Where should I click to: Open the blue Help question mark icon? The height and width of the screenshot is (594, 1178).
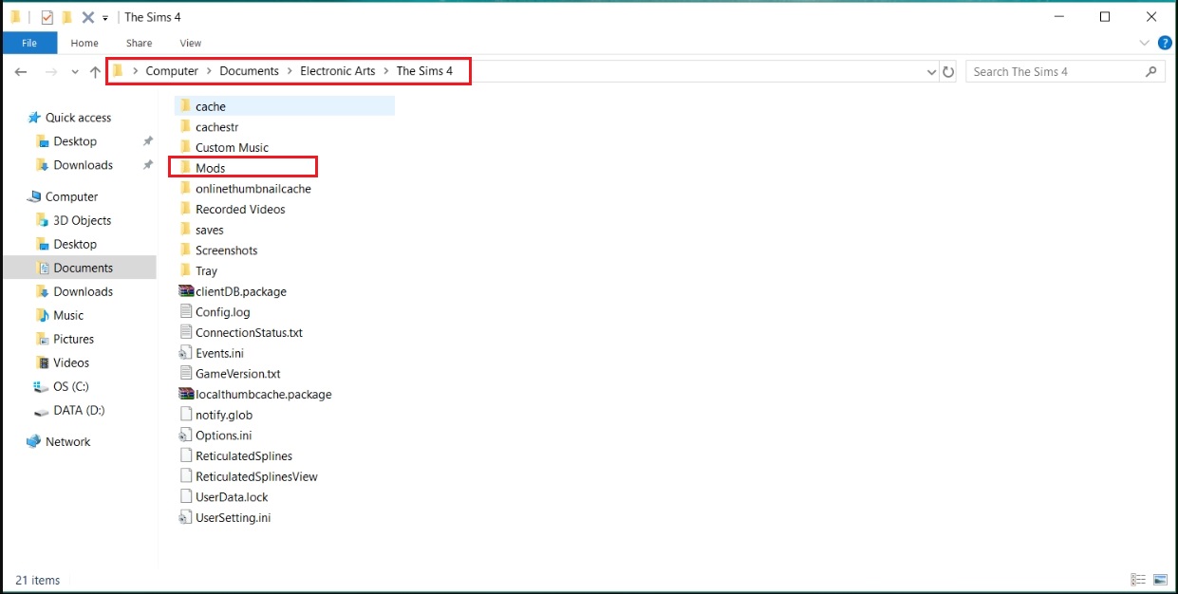(1165, 43)
